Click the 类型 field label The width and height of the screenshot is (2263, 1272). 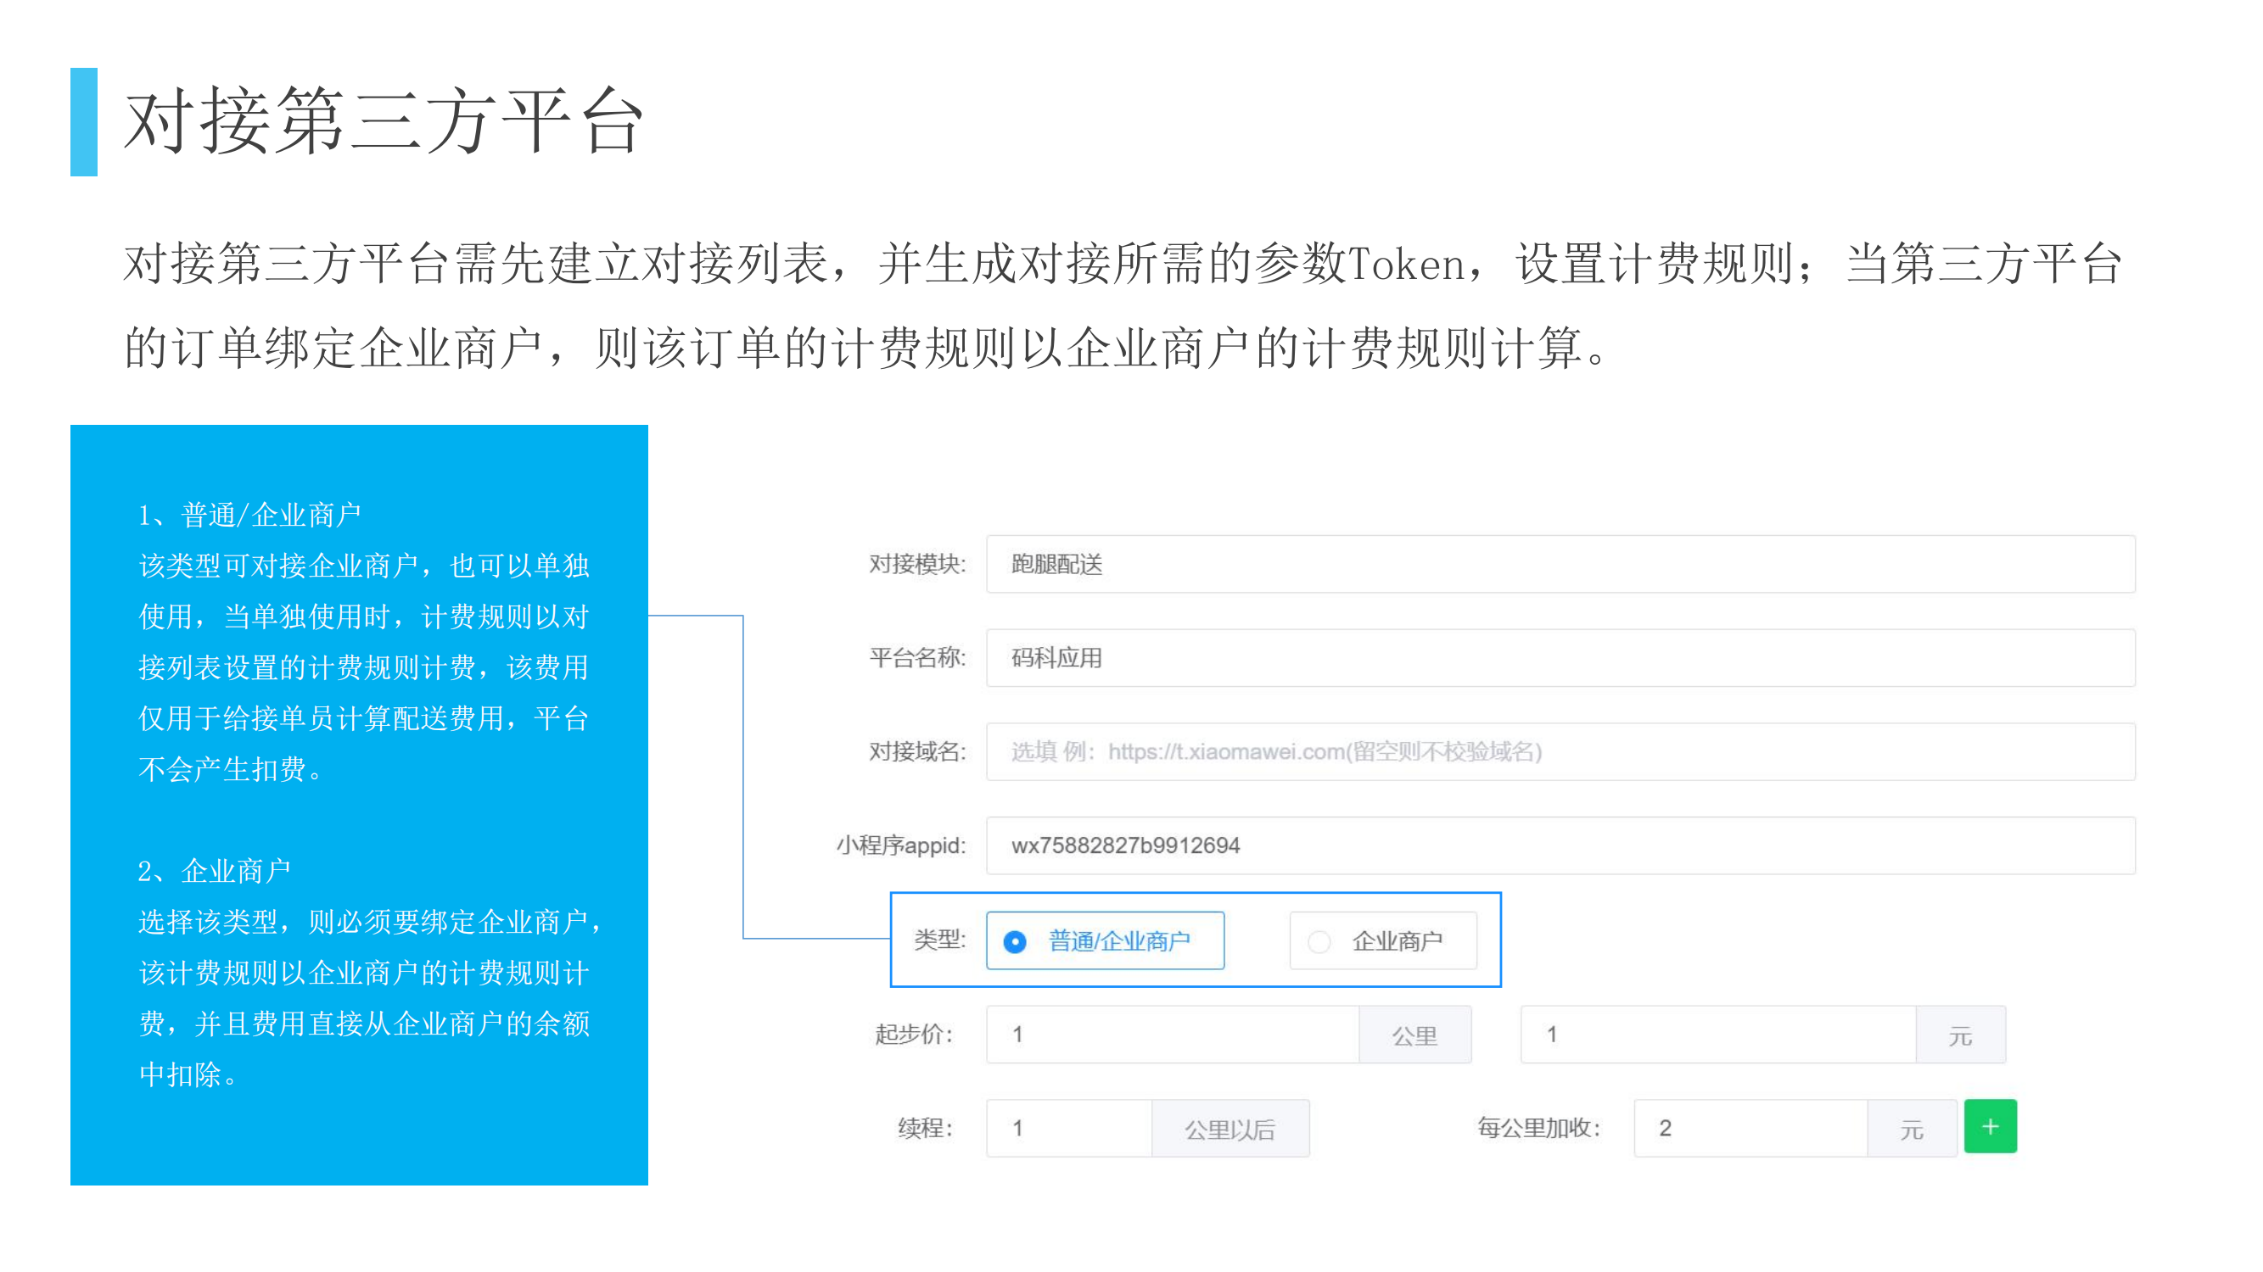click(x=940, y=940)
